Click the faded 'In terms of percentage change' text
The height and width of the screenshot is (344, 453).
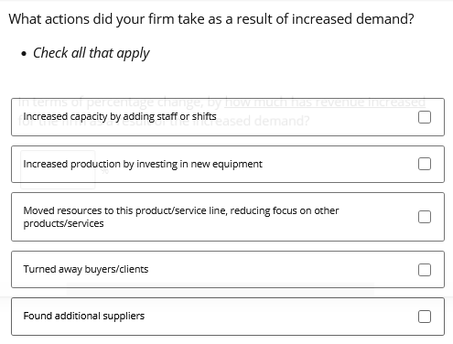(x=110, y=102)
